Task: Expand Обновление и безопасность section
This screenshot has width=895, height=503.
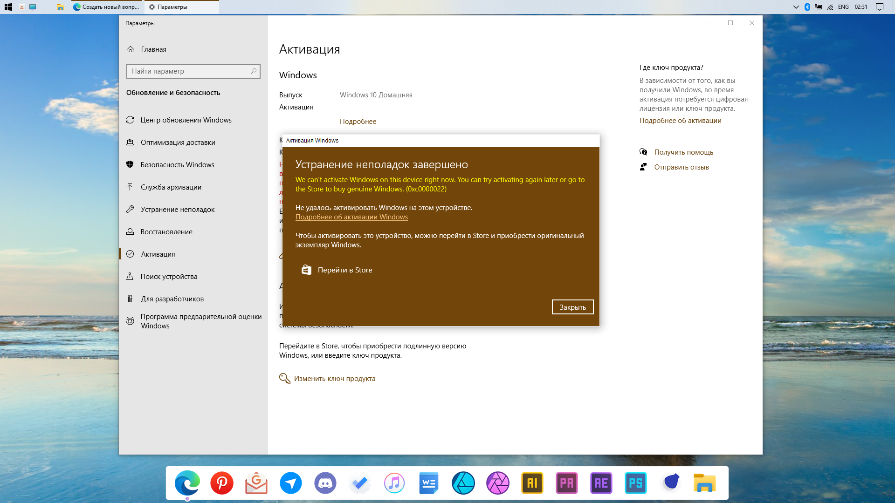Action: [x=173, y=92]
